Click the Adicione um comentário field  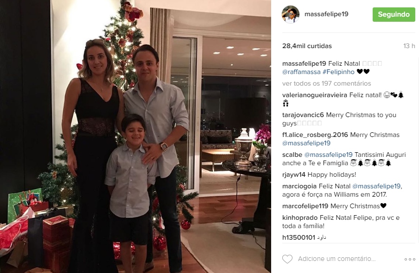point(336,259)
